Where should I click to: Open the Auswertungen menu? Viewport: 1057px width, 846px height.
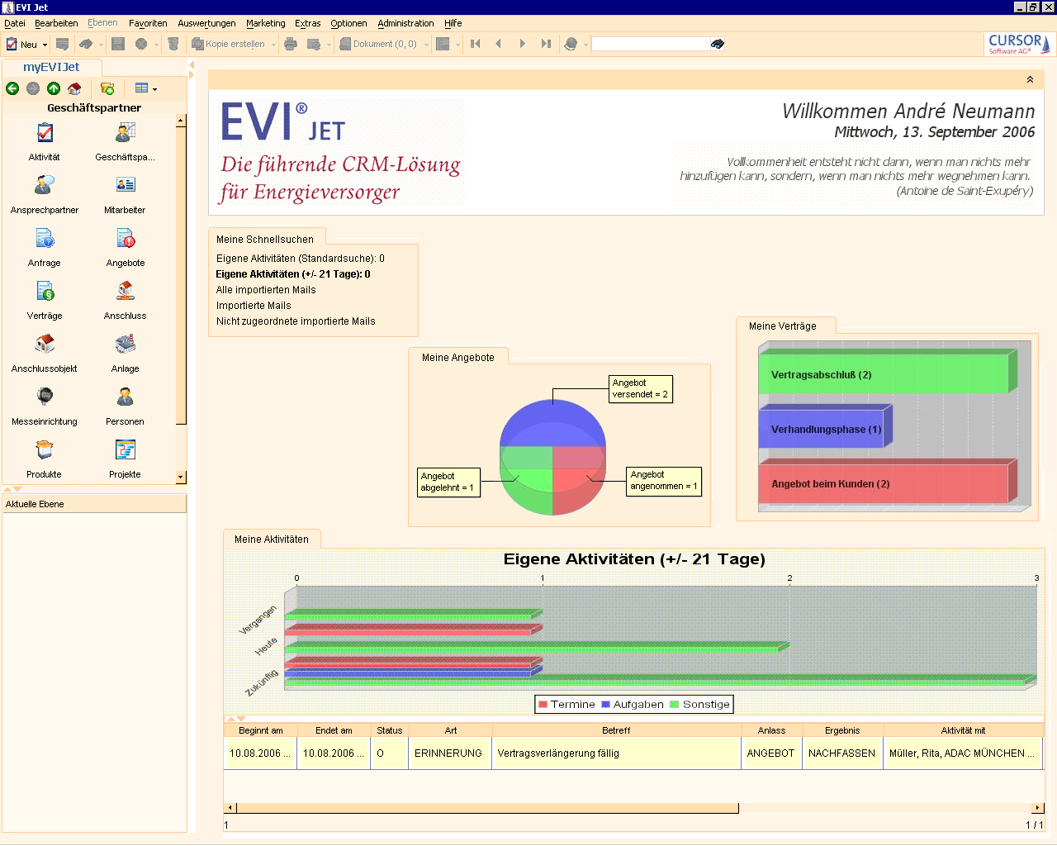206,23
